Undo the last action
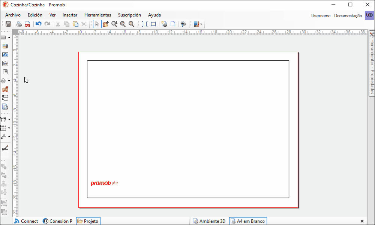375x225 pixels. 39,24
